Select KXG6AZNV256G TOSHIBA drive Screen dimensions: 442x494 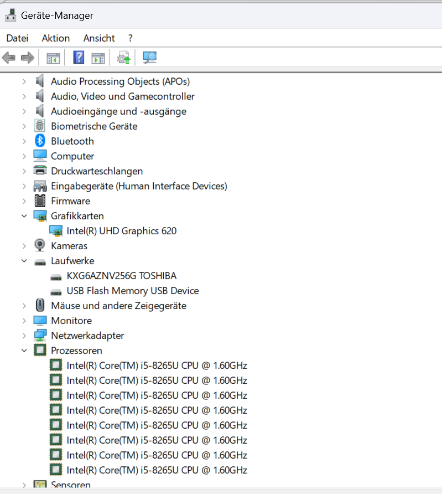click(122, 276)
